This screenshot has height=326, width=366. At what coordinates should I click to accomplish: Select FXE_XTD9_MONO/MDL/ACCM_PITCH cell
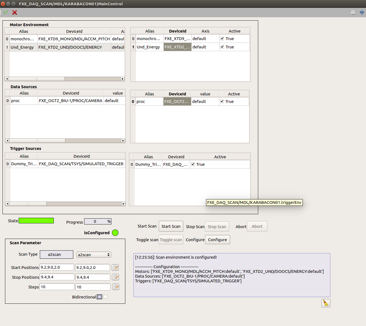(x=74, y=39)
